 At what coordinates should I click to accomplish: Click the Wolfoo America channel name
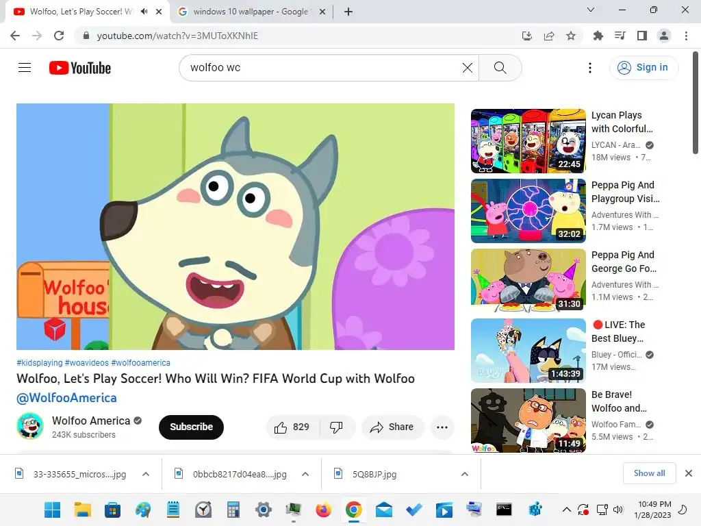click(91, 421)
